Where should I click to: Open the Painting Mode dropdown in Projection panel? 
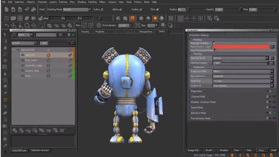tap(241, 58)
